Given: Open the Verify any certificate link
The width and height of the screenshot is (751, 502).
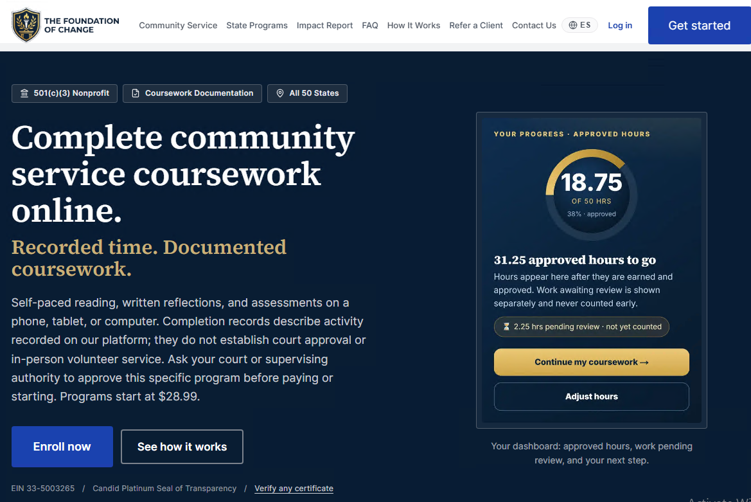Looking at the screenshot, I should 294,489.
